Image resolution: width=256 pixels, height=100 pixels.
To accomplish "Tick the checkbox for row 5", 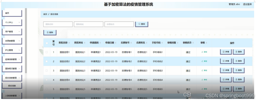I will tap(47, 89).
